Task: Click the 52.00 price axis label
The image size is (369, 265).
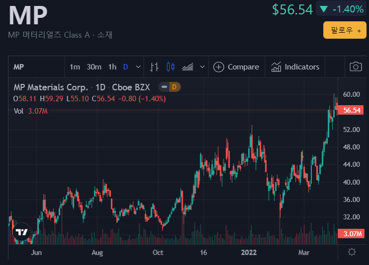Action: click(351, 130)
